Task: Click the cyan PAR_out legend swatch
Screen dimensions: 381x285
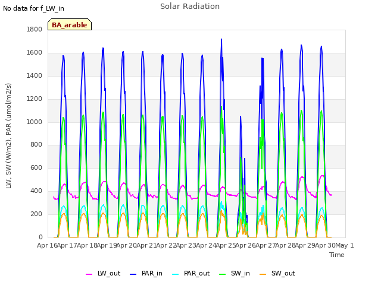Action: tap(176, 274)
